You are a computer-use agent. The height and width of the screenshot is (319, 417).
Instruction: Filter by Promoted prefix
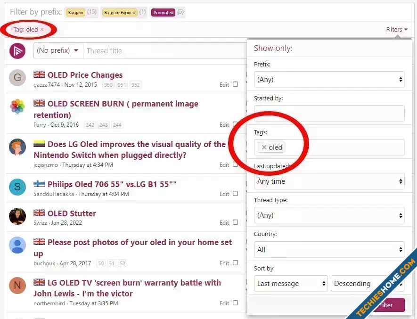(164, 13)
